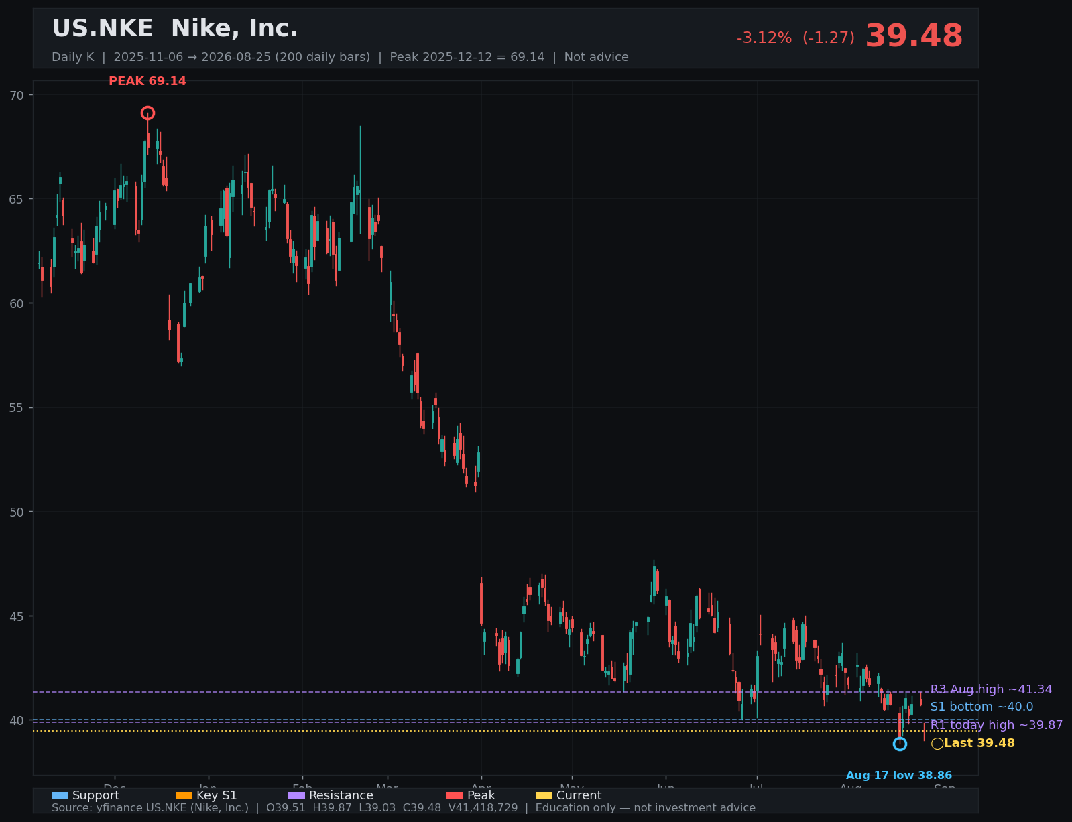This screenshot has height=822, width=1072.
Task: Click the 70 tick on the price axis
Action: (x=17, y=95)
